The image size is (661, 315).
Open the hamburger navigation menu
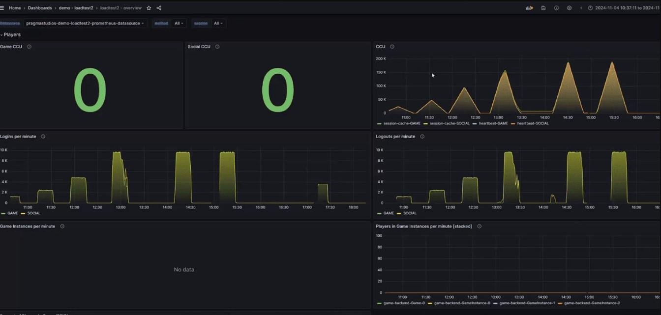tap(2, 8)
